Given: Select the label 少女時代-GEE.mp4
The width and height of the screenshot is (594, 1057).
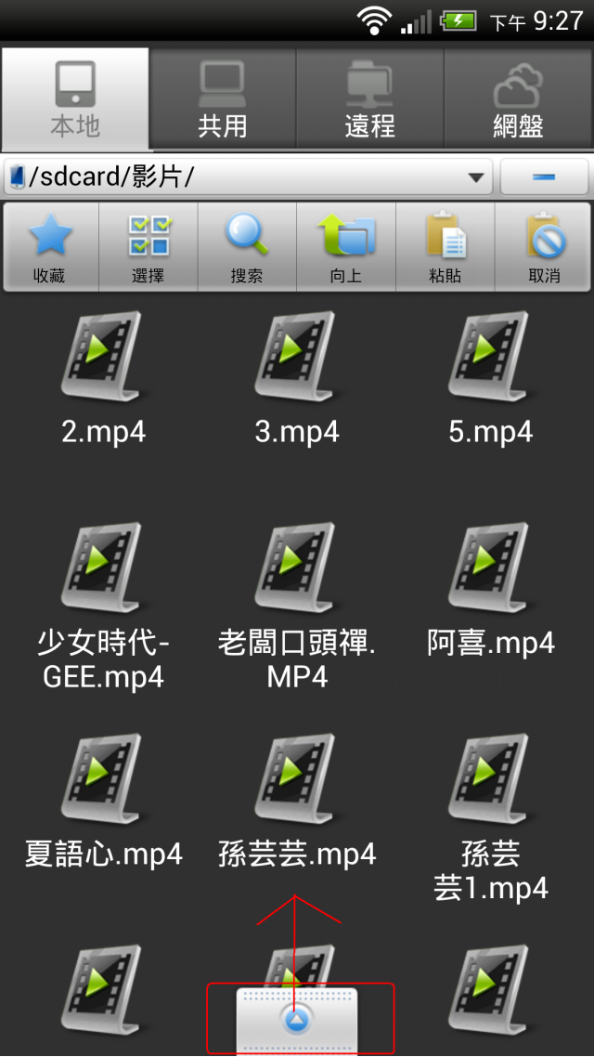Looking at the screenshot, I should pyautogui.click(x=103, y=660).
